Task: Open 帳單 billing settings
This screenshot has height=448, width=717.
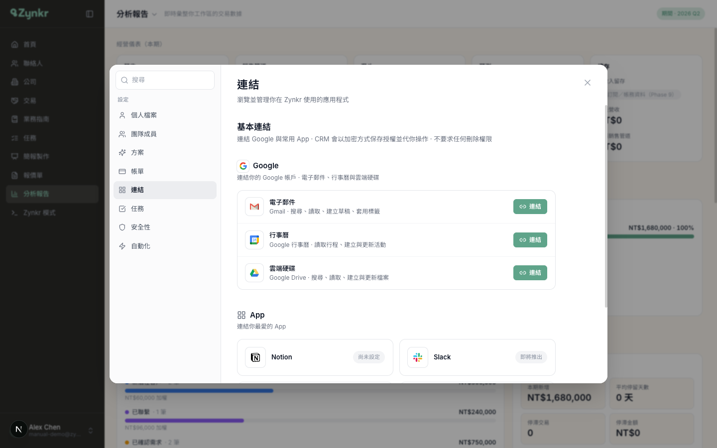Action: click(x=165, y=171)
